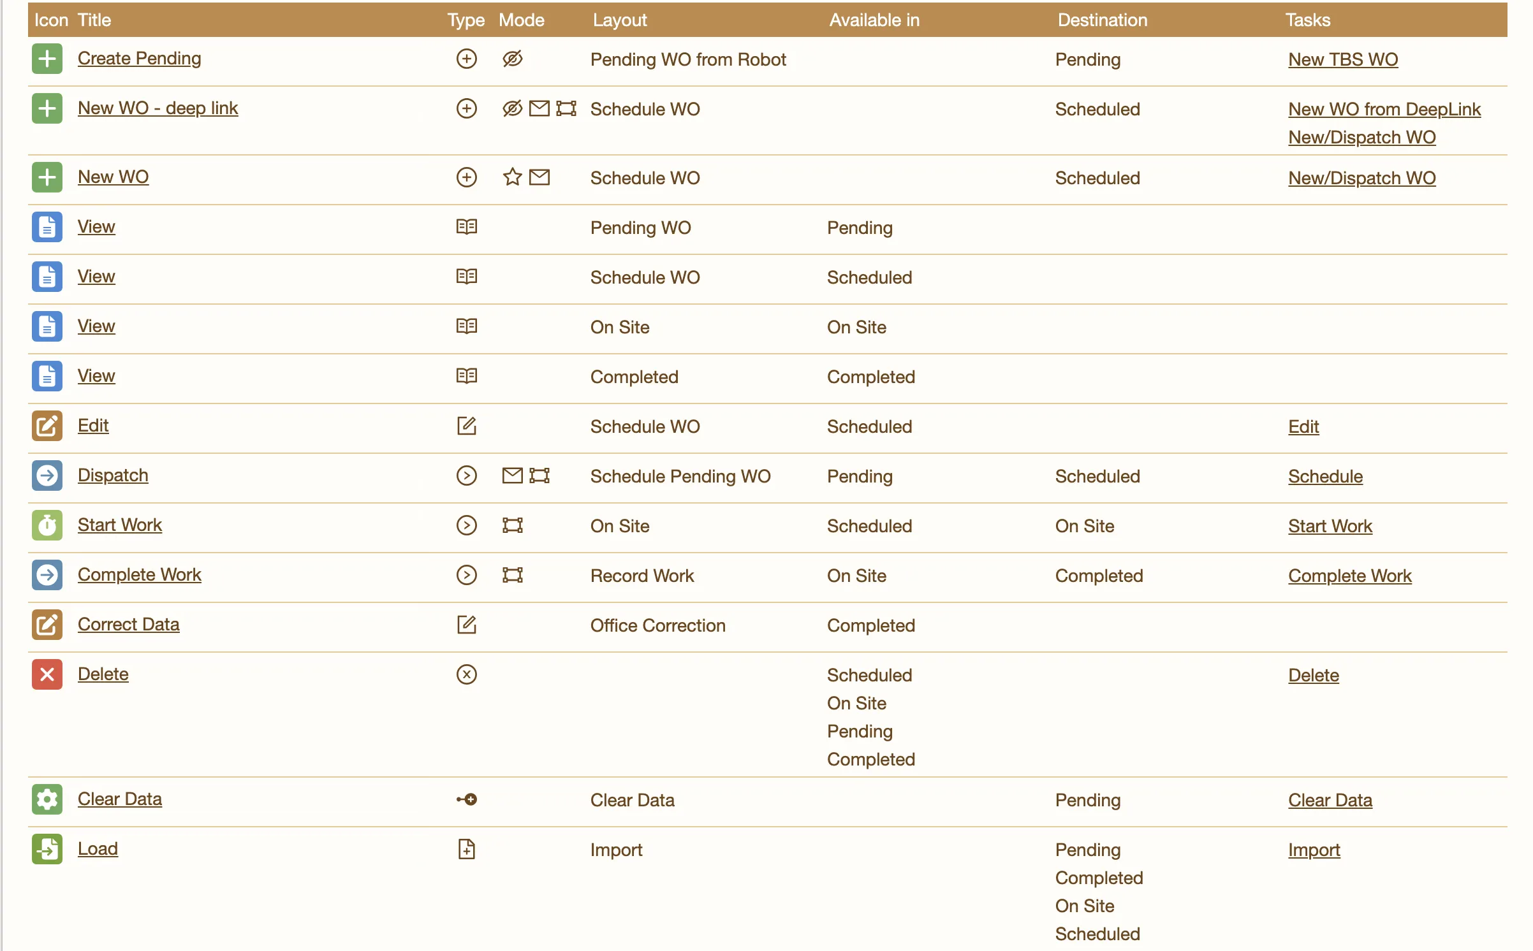Click green plus icon beside Create Pending

click(x=47, y=59)
